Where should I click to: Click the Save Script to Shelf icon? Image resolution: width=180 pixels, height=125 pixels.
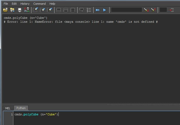point(27,10)
